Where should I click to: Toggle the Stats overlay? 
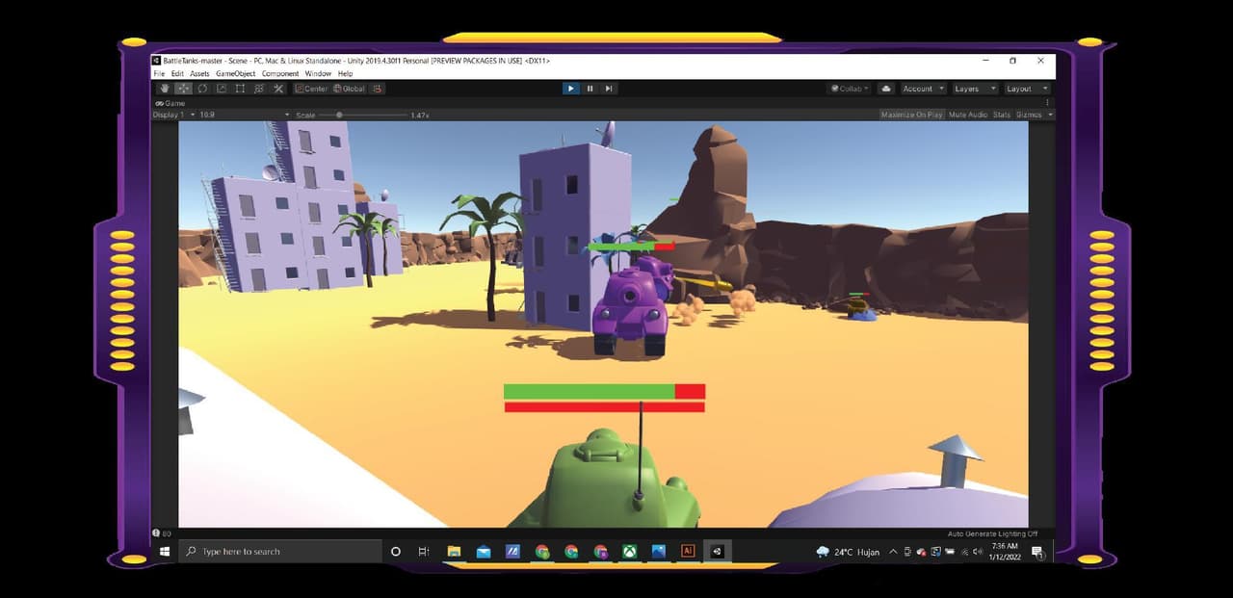tap(1002, 115)
